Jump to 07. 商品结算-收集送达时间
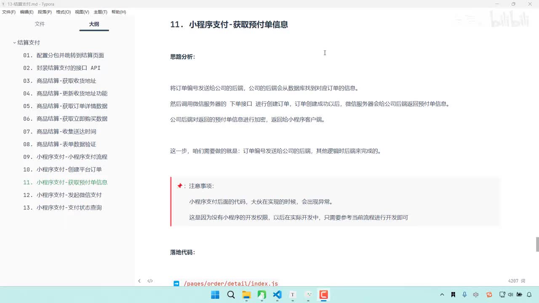The width and height of the screenshot is (539, 303). click(60, 131)
